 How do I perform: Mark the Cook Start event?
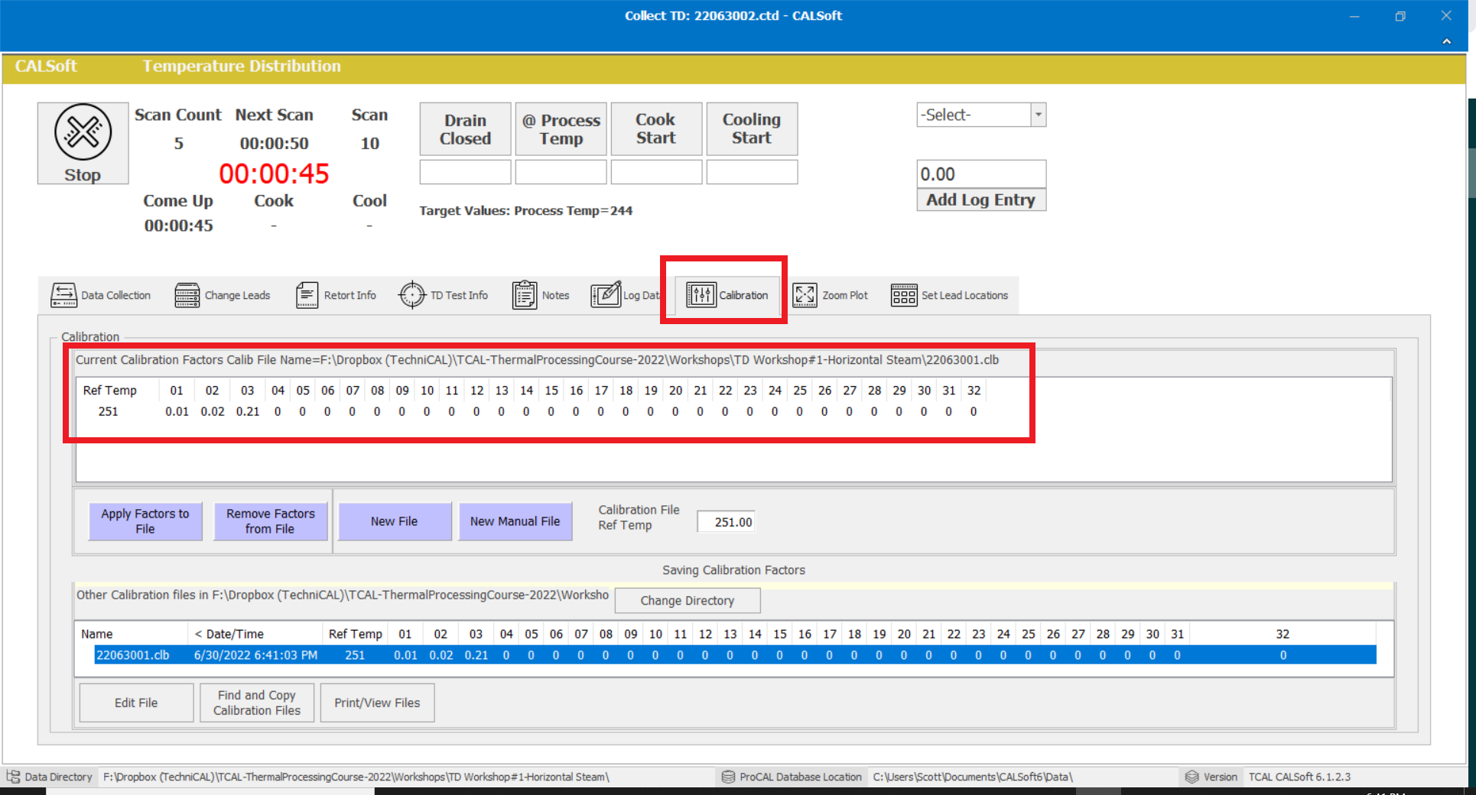click(656, 129)
